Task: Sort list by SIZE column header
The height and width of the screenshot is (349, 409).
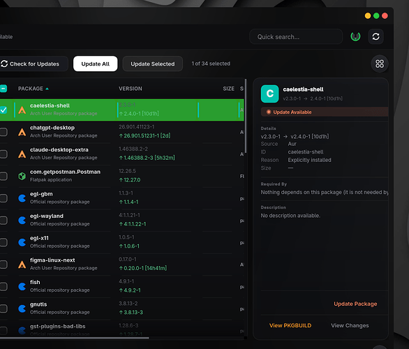Action: coord(228,89)
